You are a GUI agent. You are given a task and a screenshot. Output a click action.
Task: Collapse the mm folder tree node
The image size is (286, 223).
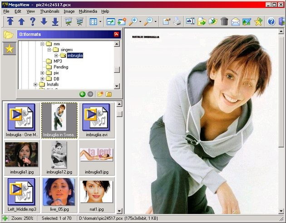(42, 44)
